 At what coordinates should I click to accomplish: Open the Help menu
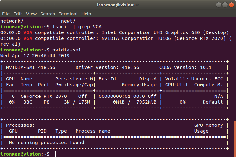click(x=86, y=14)
